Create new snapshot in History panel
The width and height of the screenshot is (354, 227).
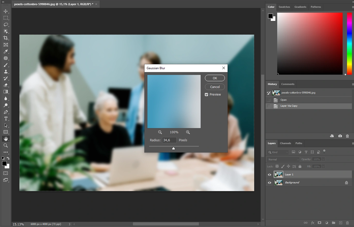pos(340,136)
